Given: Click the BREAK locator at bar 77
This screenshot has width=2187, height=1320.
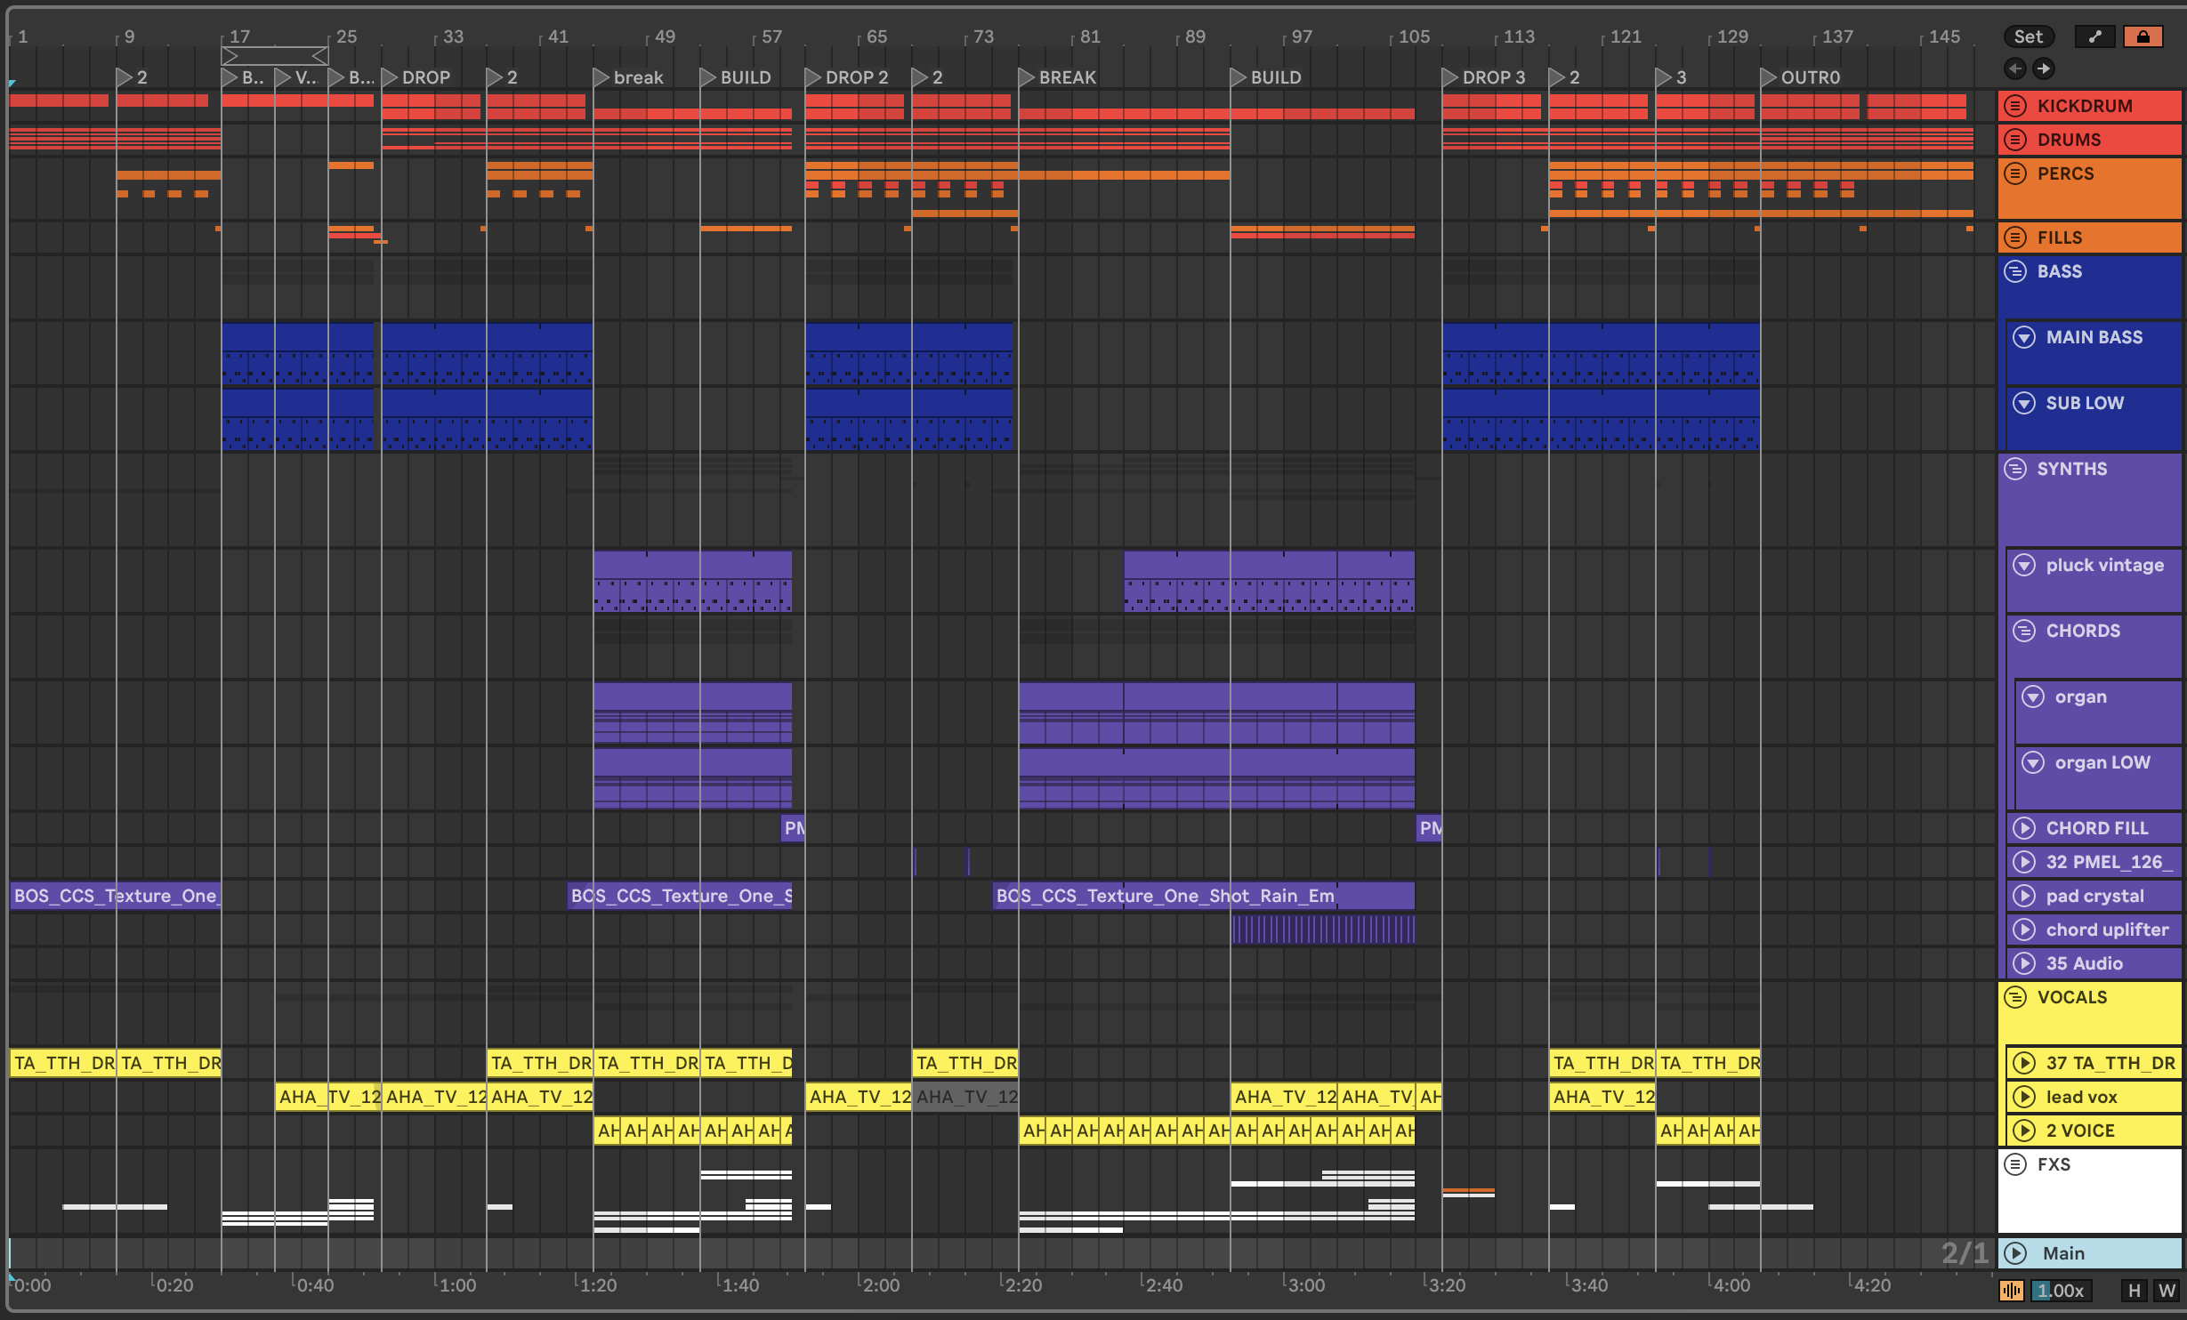Looking at the screenshot, I should 1058,77.
